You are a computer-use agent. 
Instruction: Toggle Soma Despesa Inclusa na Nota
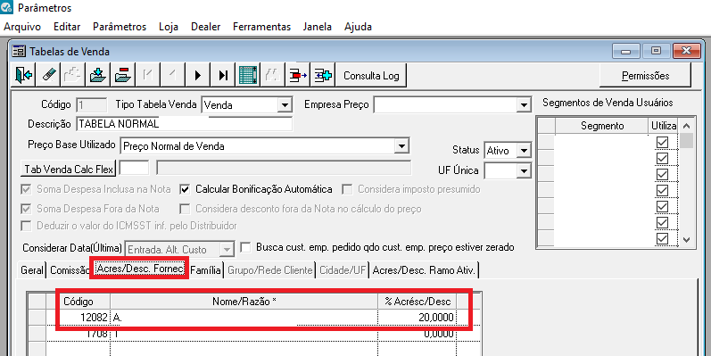pyautogui.click(x=26, y=189)
